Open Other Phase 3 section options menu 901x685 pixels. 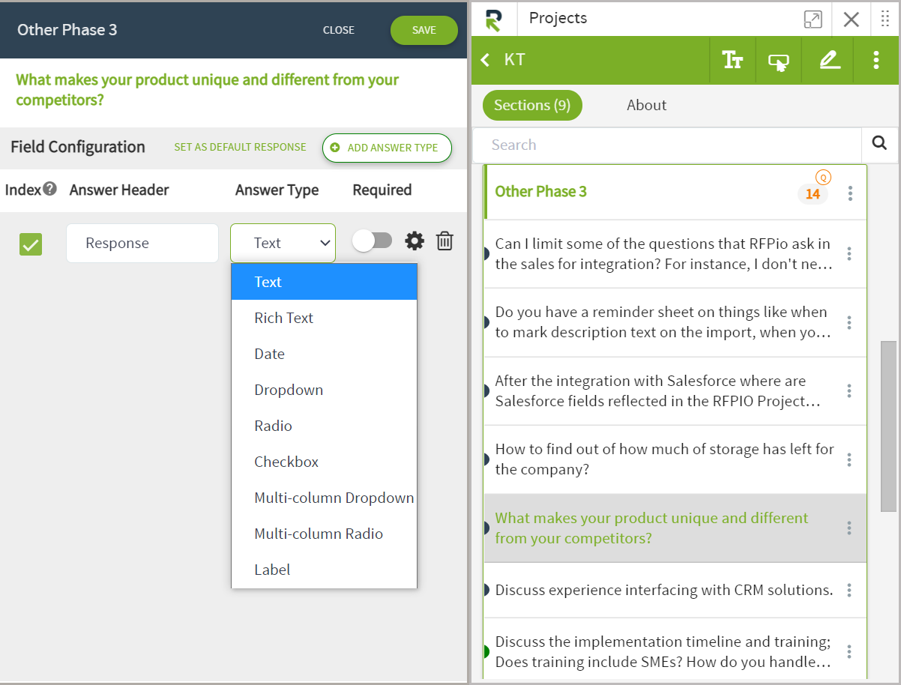point(850,193)
